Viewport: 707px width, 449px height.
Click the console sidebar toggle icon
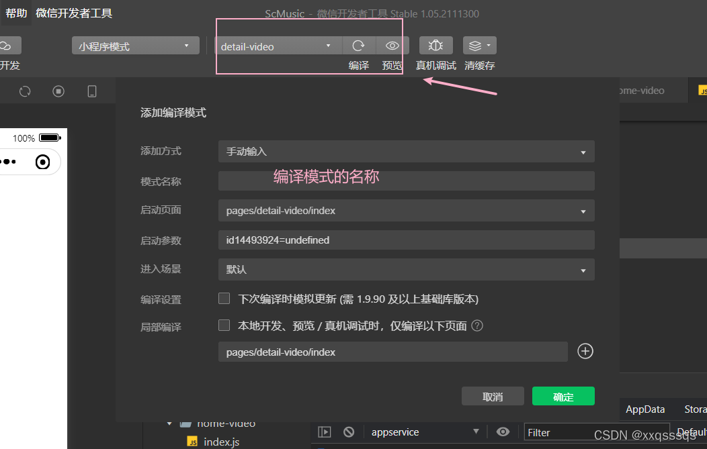click(324, 432)
